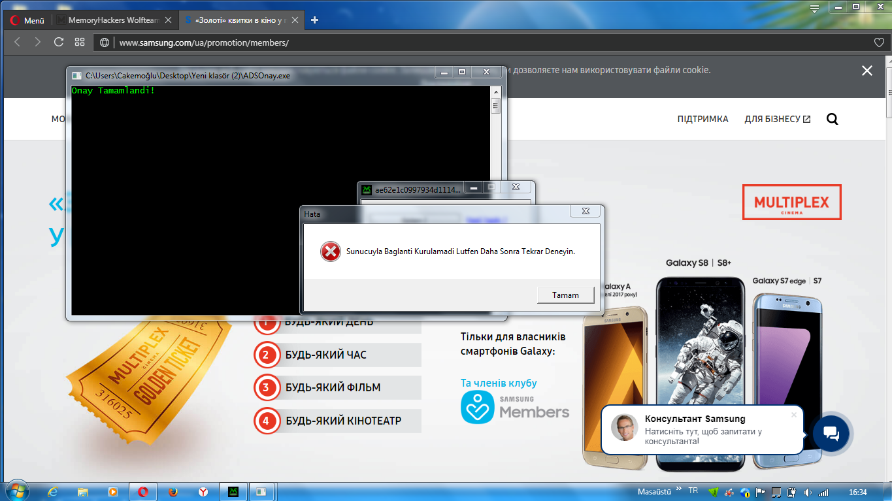Launch Firefox from taskbar

click(173, 492)
